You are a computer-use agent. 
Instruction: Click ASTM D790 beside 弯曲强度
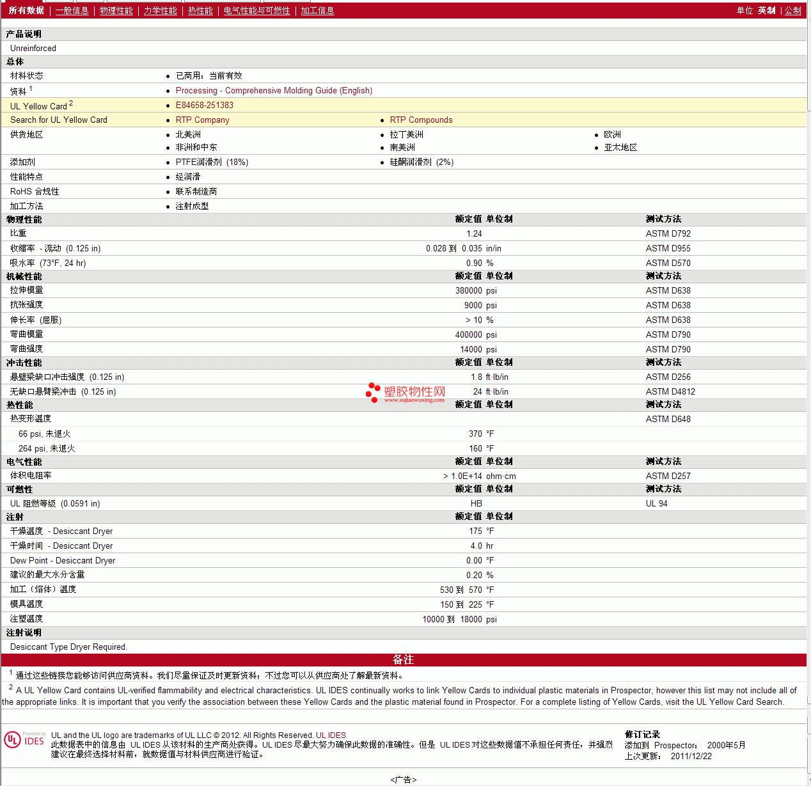668,350
